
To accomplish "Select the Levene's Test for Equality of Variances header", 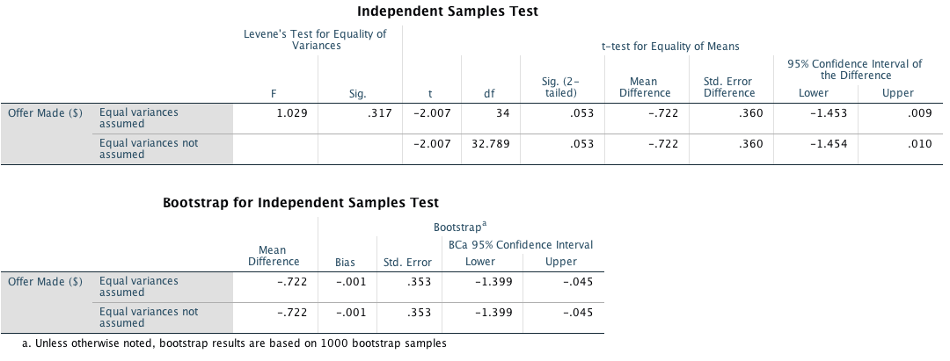I will (314, 40).
